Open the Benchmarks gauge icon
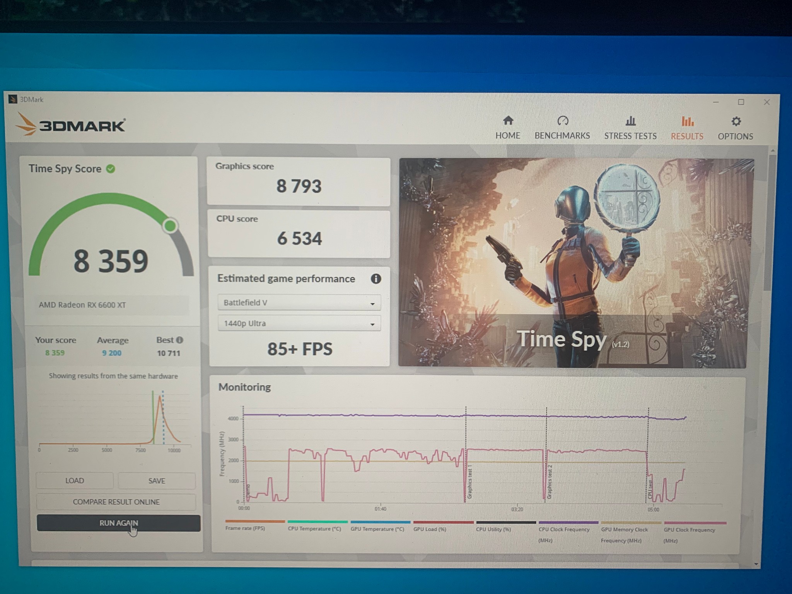 point(562,121)
